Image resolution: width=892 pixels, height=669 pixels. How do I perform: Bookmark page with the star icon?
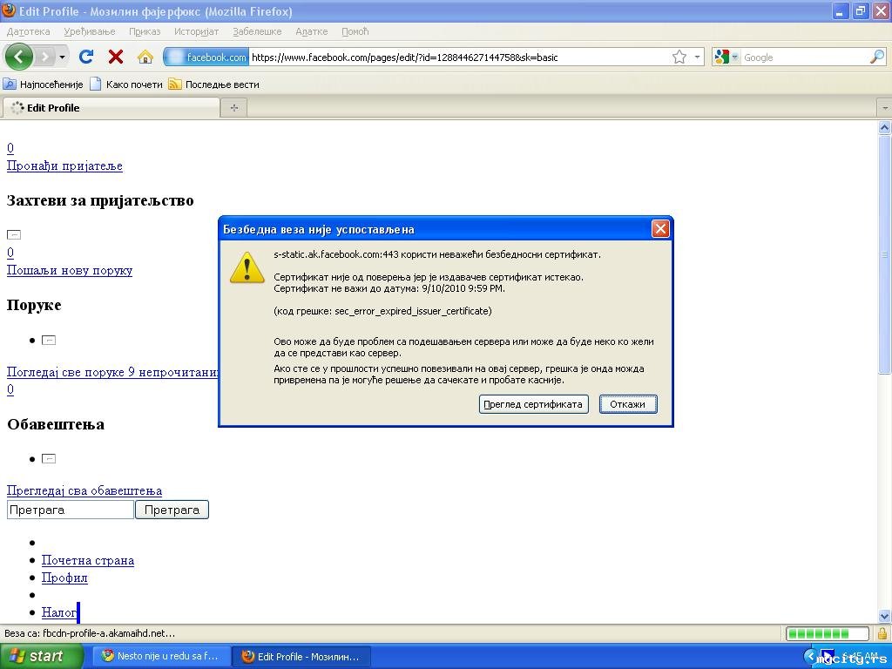point(679,57)
